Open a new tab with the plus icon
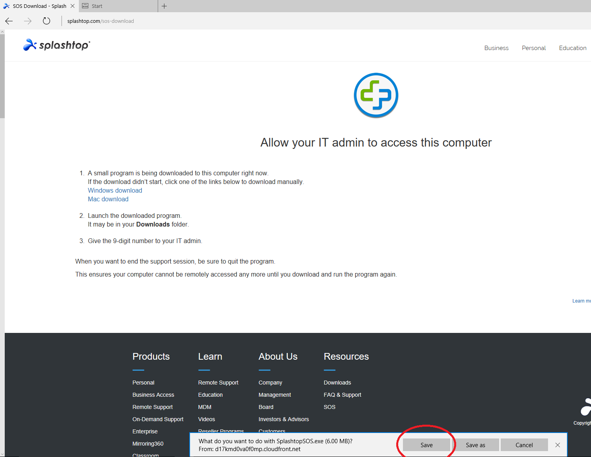Viewport: 591px width, 457px height. [x=164, y=6]
